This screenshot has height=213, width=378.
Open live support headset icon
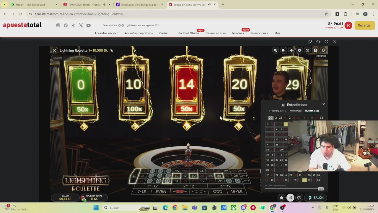click(x=323, y=50)
